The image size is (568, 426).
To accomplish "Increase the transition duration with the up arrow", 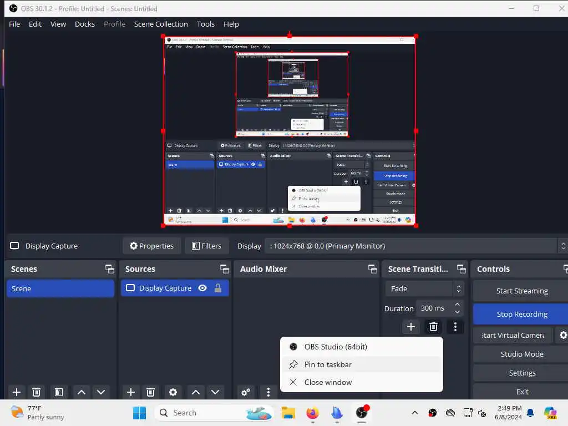I will point(457,305).
